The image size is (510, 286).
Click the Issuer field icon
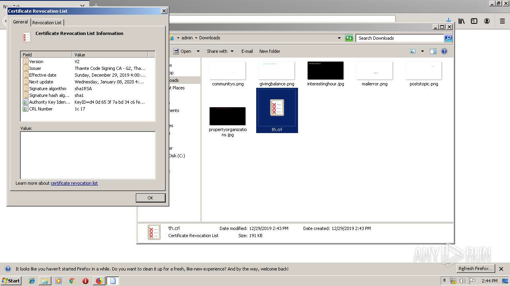25,68
